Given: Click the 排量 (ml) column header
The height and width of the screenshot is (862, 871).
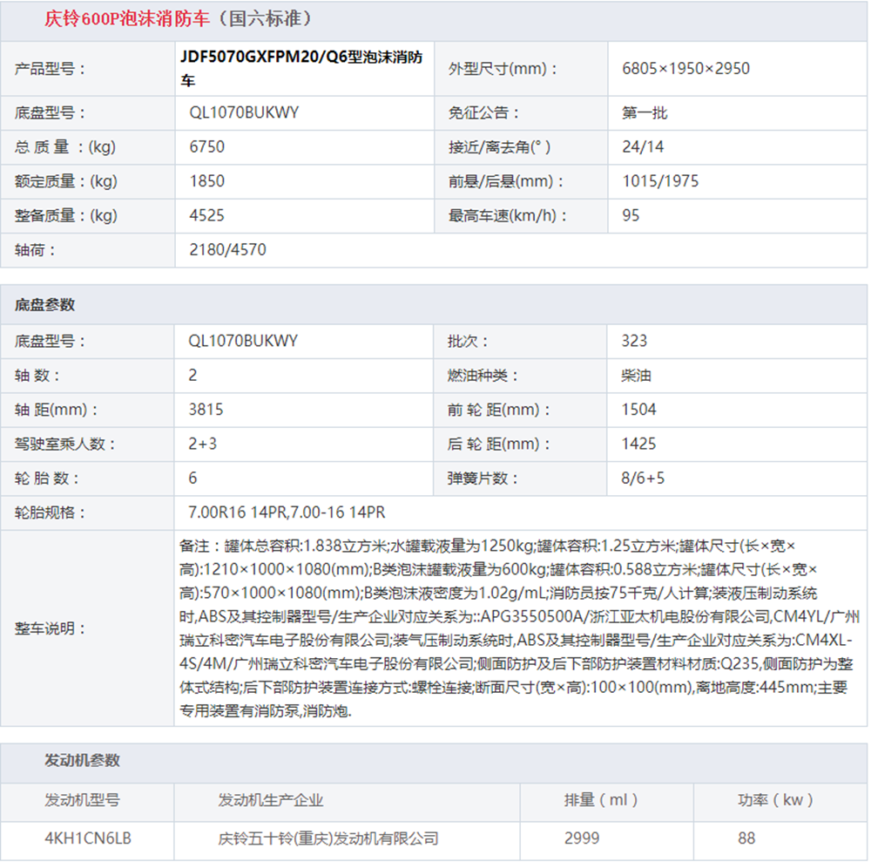Looking at the screenshot, I should point(601,800).
